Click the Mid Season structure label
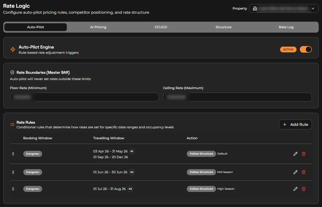The image size is (322, 207). point(225,172)
